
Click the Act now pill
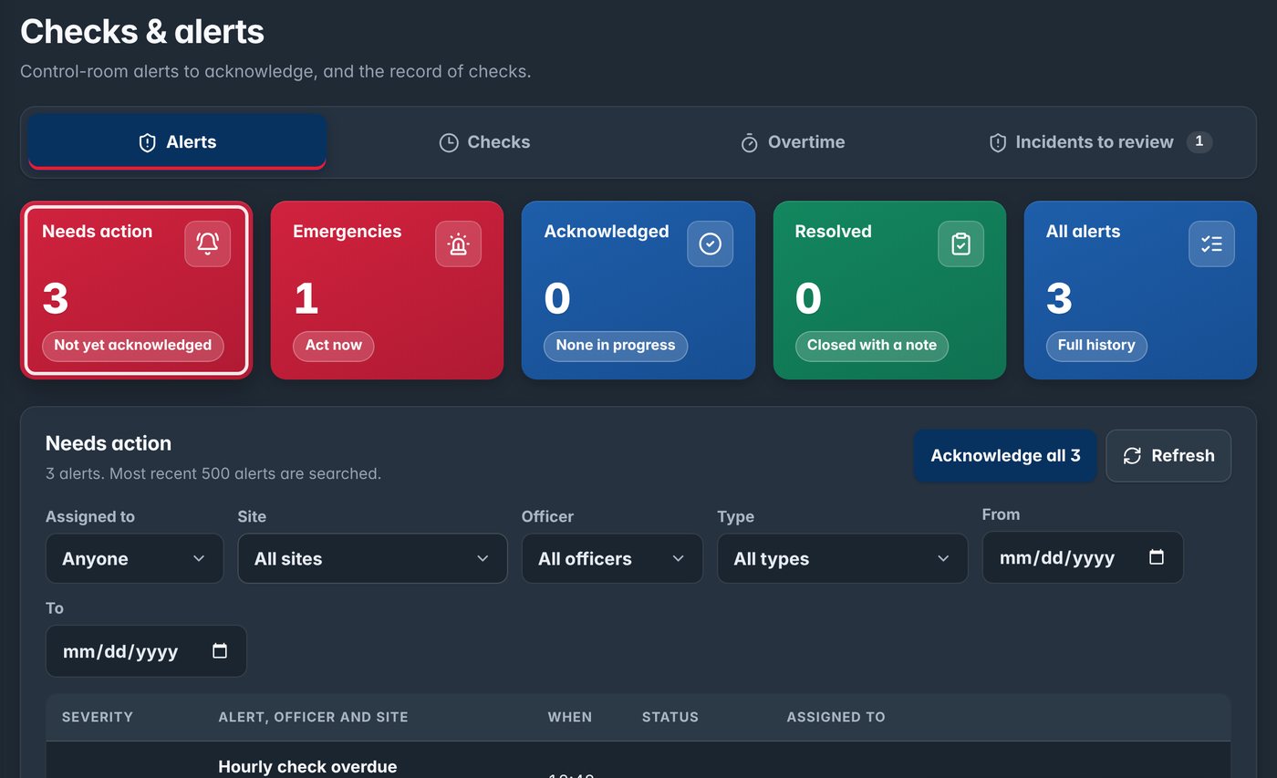point(334,346)
